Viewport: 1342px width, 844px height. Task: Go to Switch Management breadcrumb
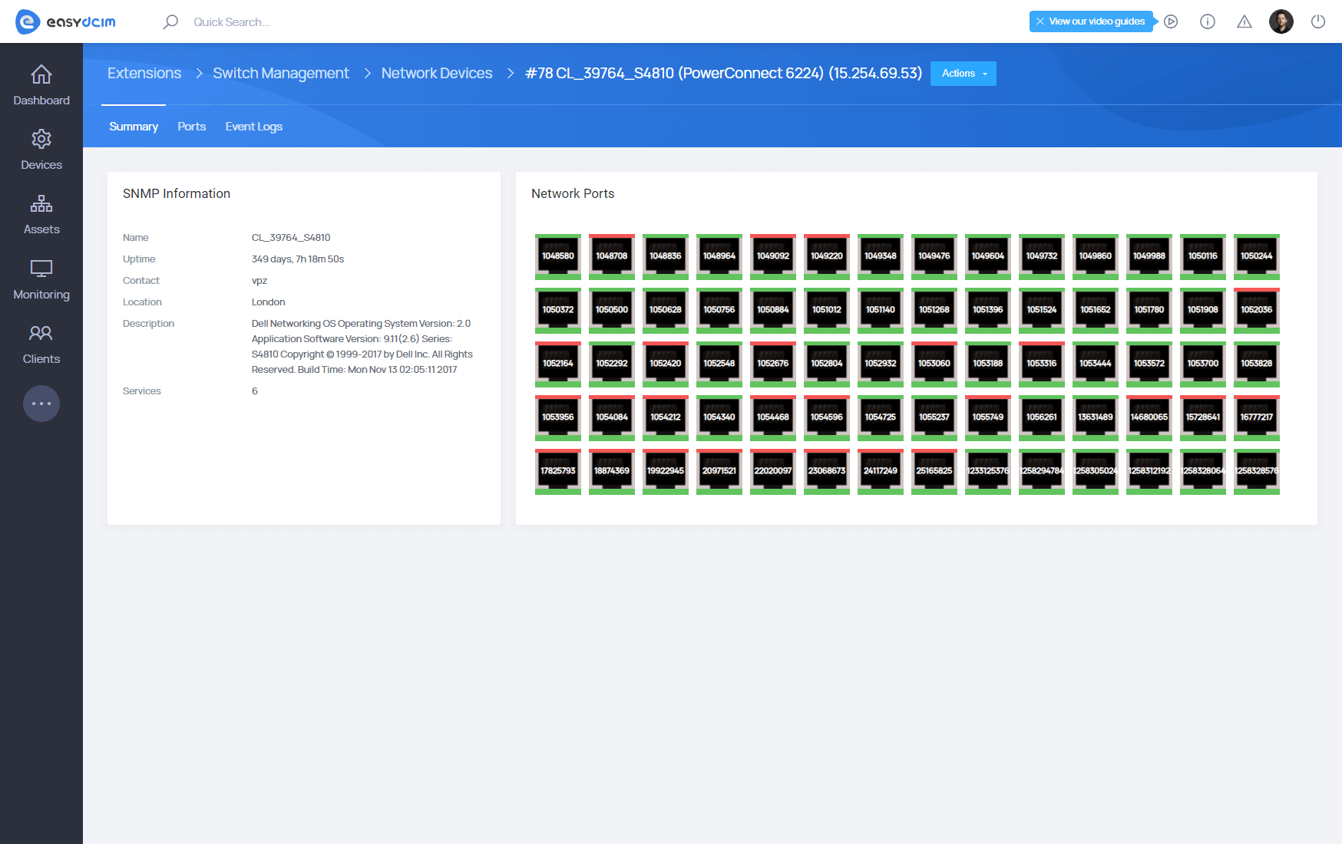[281, 73]
